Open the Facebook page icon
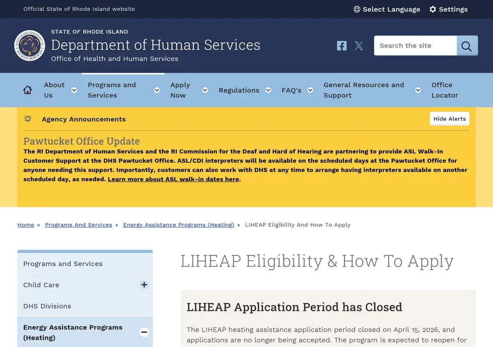Screen dimensions: 493x347 click(342, 46)
